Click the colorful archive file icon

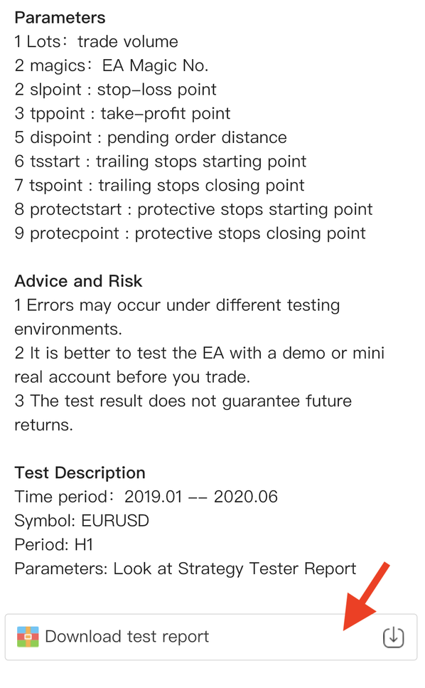(28, 637)
